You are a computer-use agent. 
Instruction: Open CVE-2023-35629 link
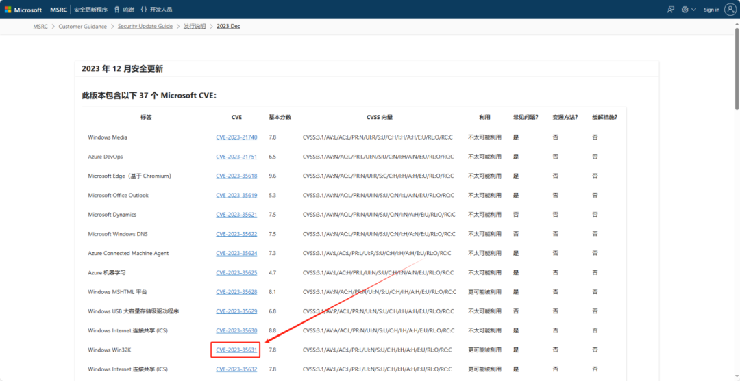[236, 311]
